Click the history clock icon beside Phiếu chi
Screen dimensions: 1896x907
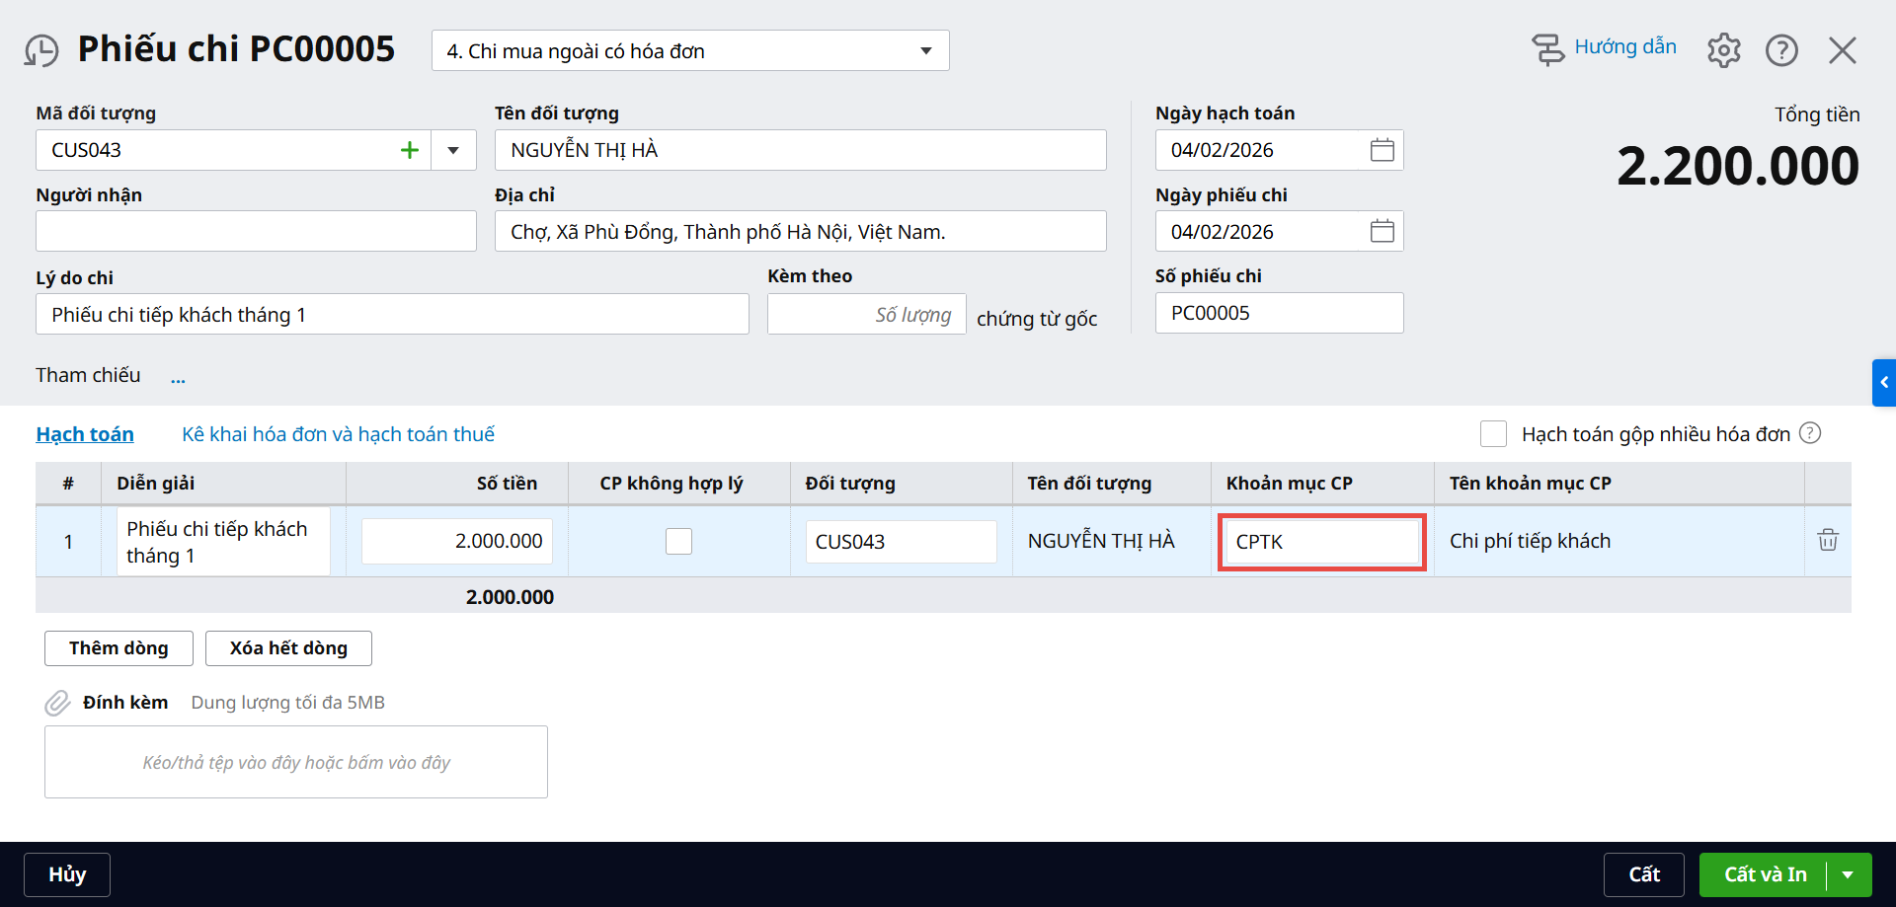coord(41,50)
